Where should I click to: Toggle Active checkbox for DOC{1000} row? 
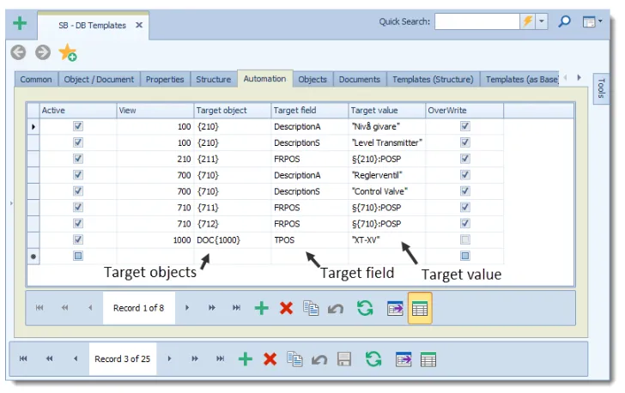coord(78,239)
